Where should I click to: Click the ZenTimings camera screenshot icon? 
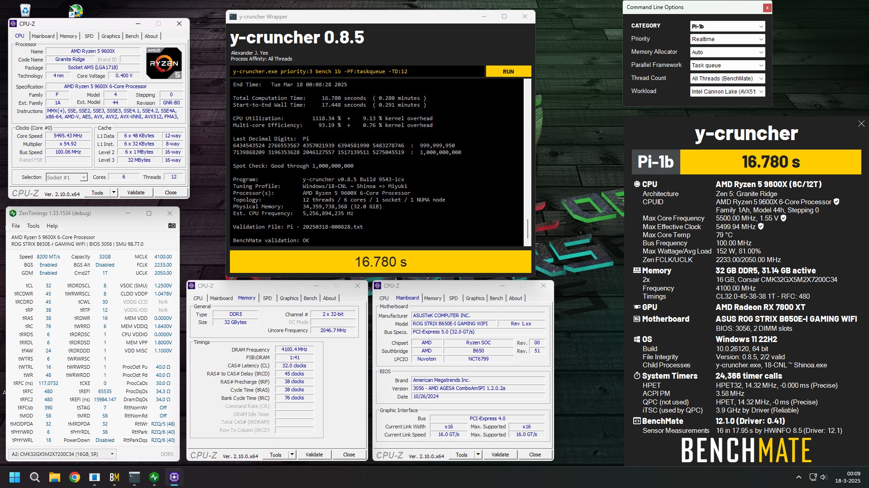click(172, 225)
